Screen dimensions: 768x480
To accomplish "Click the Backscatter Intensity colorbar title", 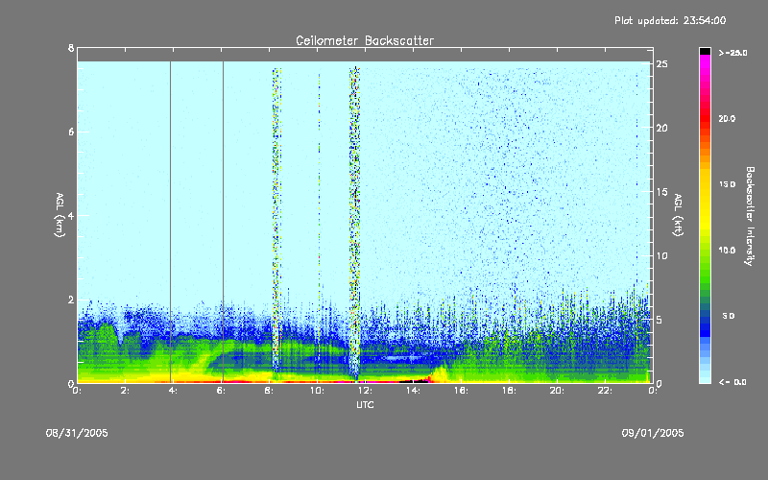I will pyautogui.click(x=749, y=216).
